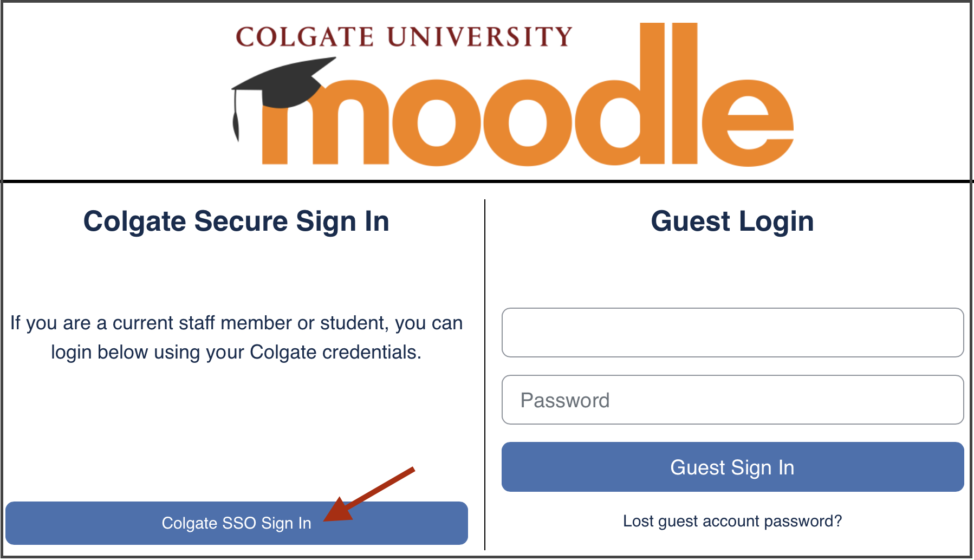Select the Colgate Secure Sign In heading
This screenshot has height=560, width=974.
pyautogui.click(x=236, y=222)
